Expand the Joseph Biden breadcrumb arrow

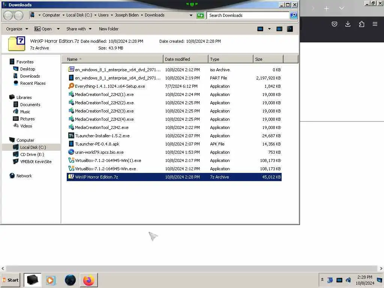coord(141,15)
